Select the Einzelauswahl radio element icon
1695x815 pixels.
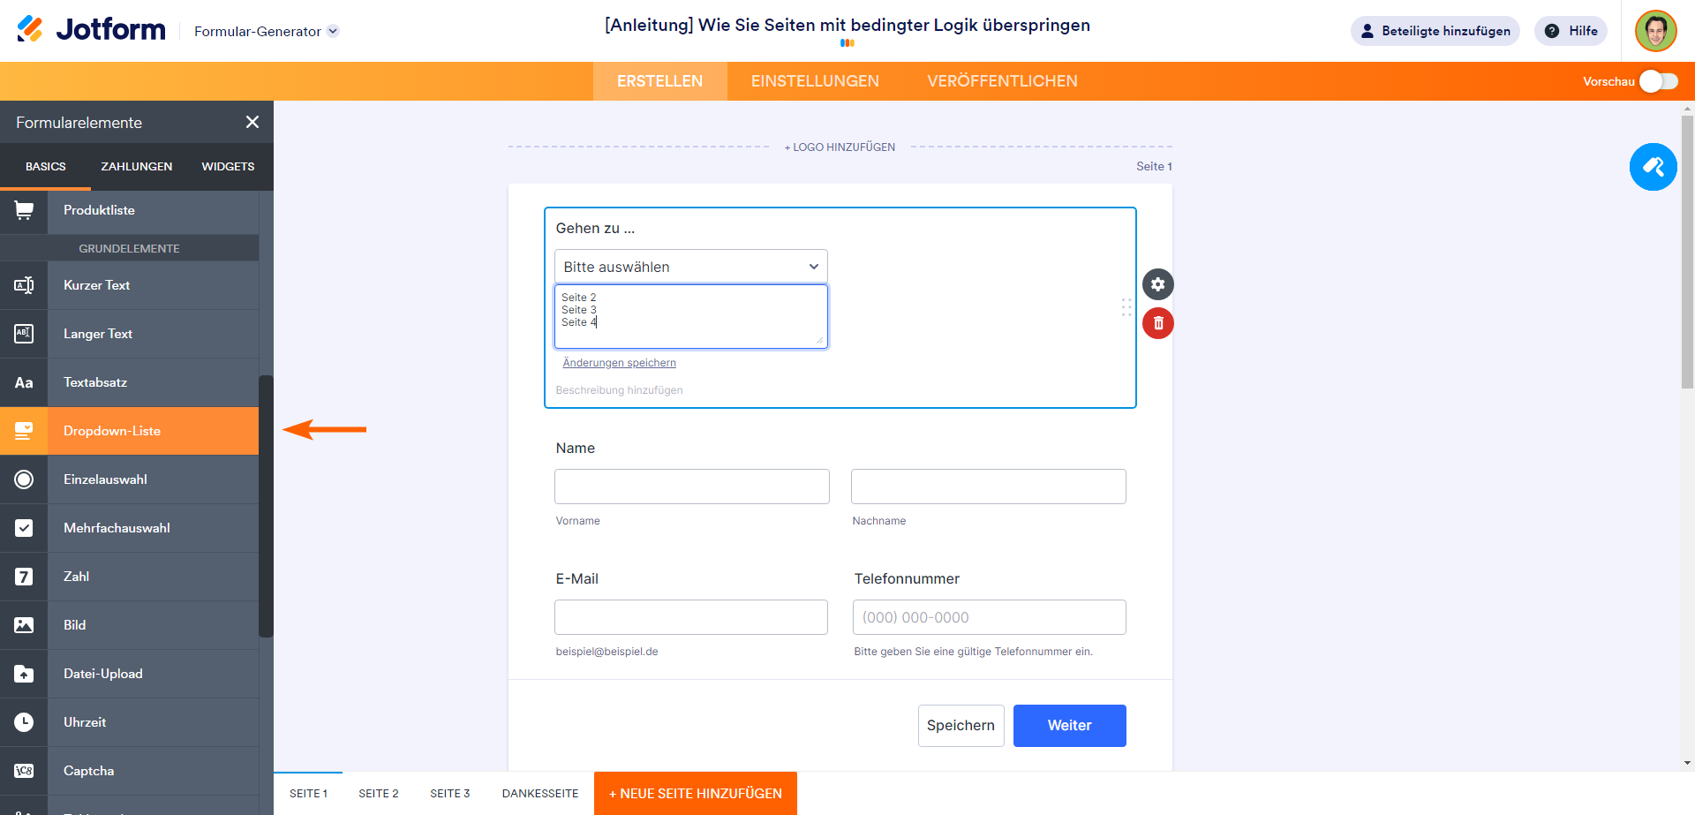(24, 479)
